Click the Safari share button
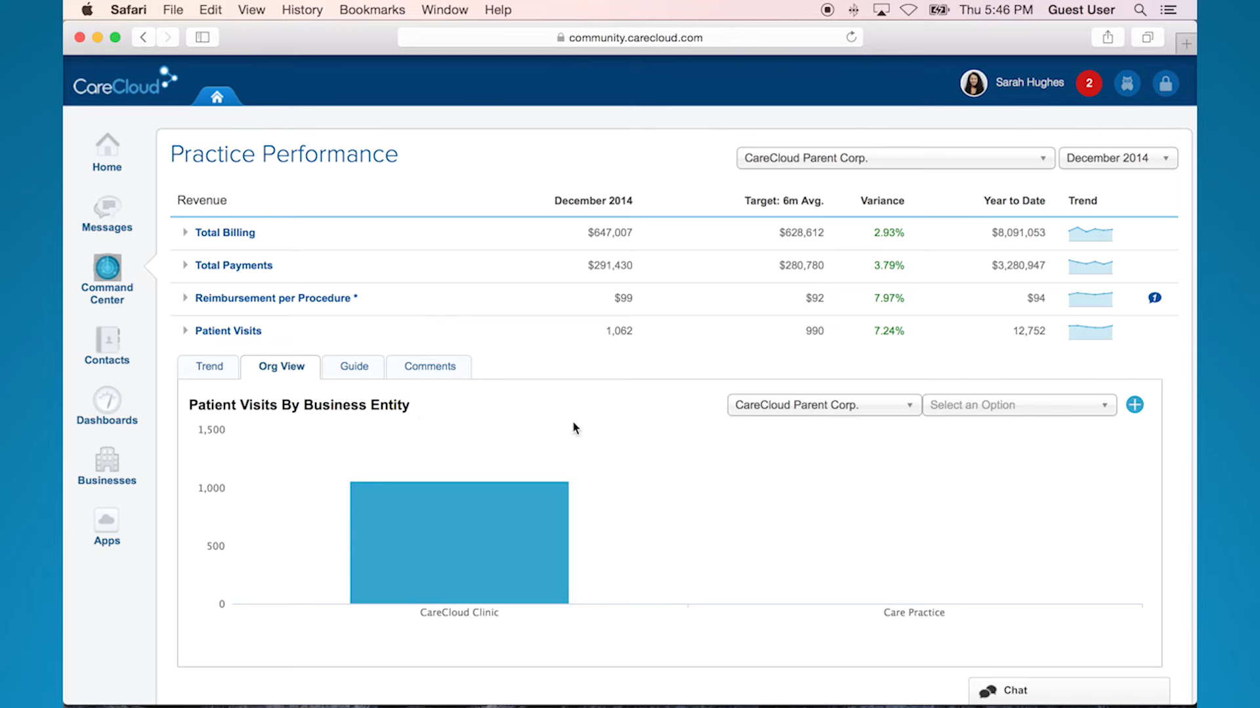The width and height of the screenshot is (1260, 708). [1108, 37]
